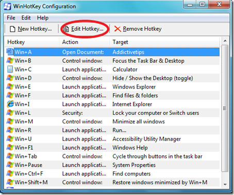The width and height of the screenshot is (234, 195).
Task: Click the blank page icon of New Hotkey
Action: point(12,29)
